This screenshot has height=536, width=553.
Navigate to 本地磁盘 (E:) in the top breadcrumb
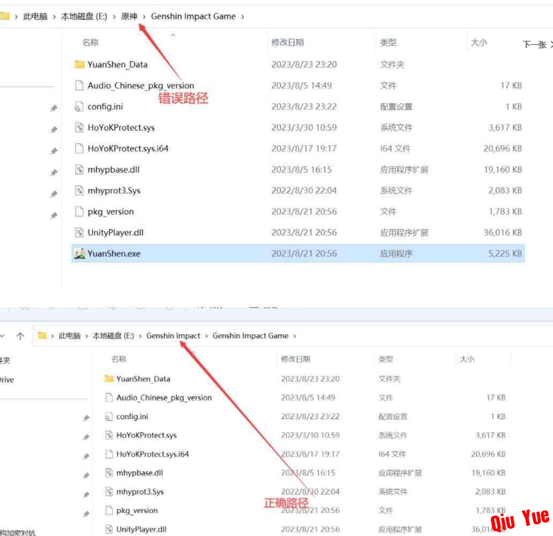coord(84,17)
